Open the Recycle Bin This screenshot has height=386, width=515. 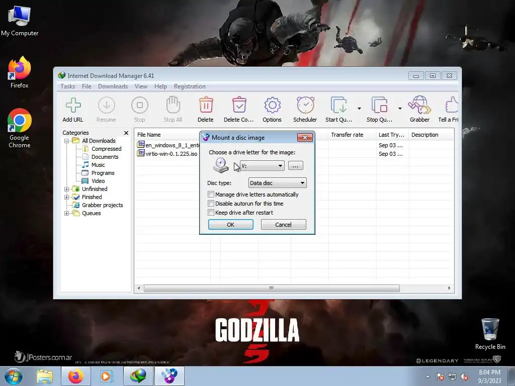click(x=490, y=334)
